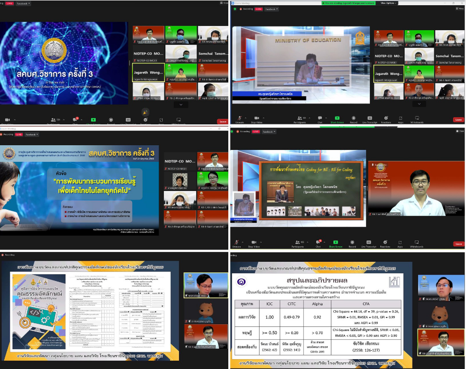Toggle Record in the middle-right Zoom window
The width and height of the screenshot is (466, 369).
352,244
